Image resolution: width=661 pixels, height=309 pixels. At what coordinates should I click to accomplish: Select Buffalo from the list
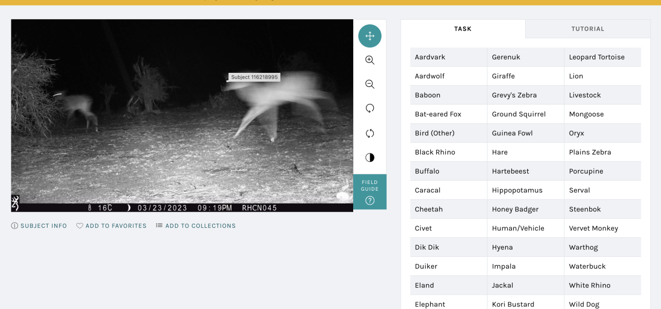[x=449, y=171]
